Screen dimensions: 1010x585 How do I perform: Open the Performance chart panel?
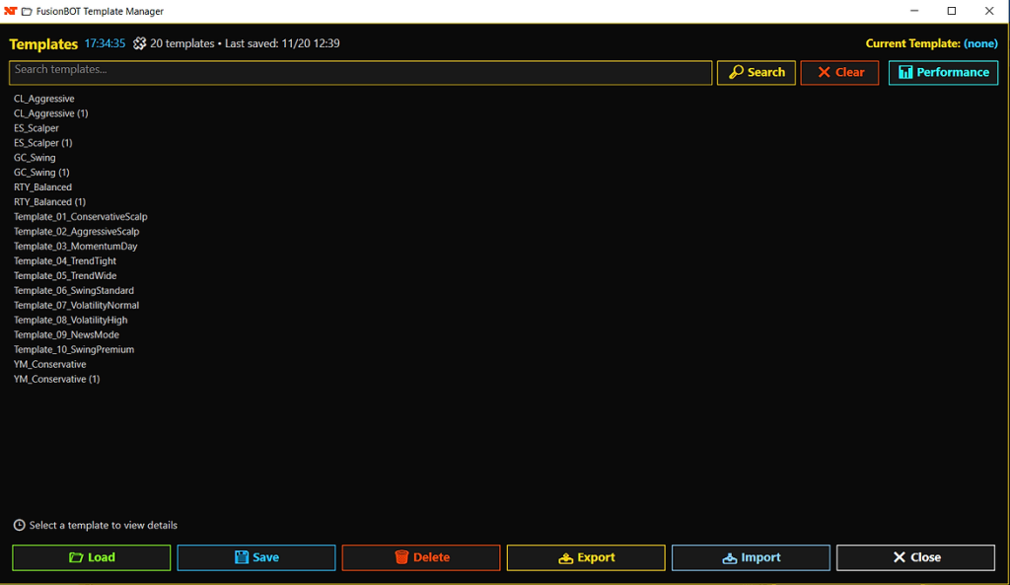coord(943,73)
